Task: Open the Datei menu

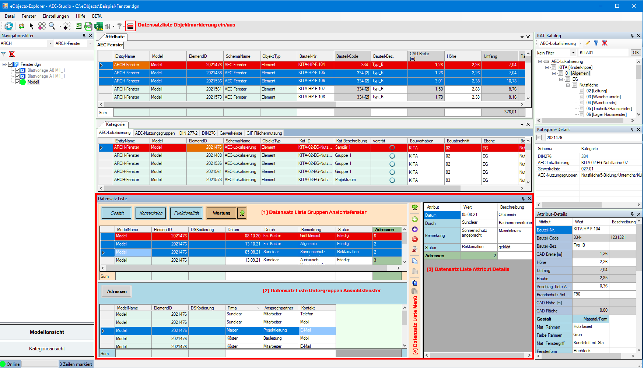Action: [x=10, y=16]
